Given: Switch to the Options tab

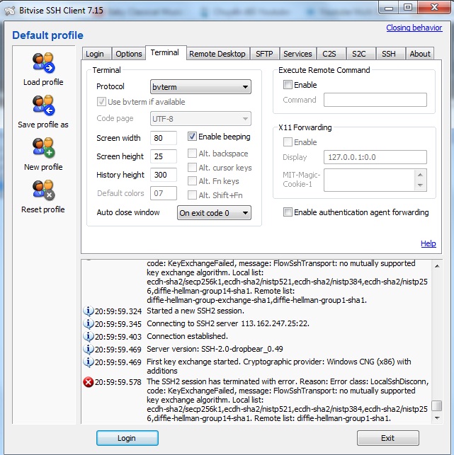Looking at the screenshot, I should point(129,54).
